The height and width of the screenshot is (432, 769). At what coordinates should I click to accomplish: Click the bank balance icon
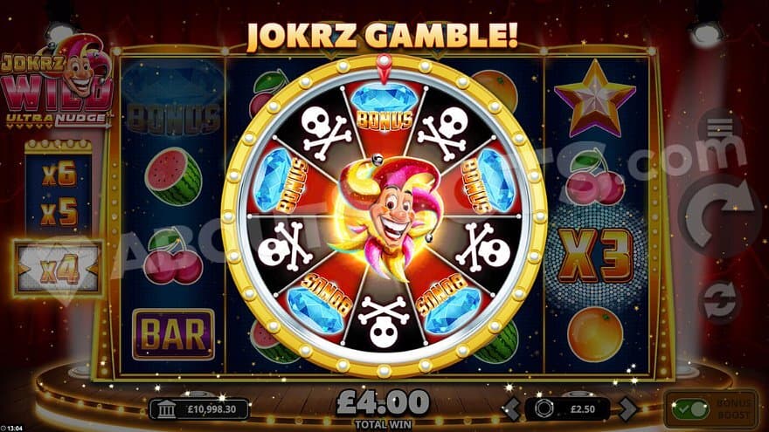click(167, 409)
